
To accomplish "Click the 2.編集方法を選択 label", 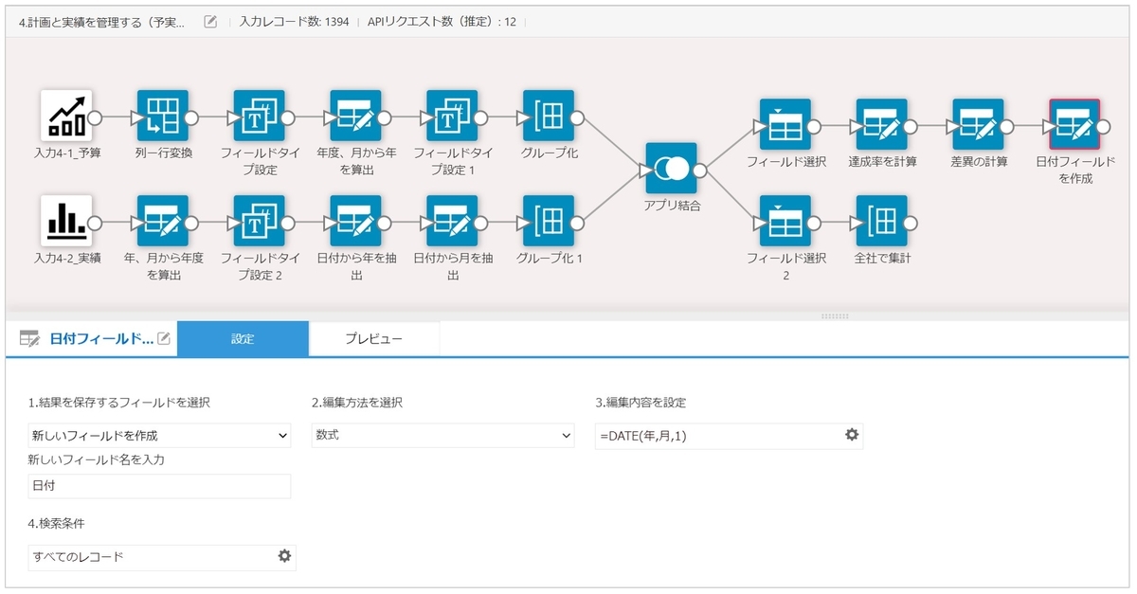I will pos(357,403).
